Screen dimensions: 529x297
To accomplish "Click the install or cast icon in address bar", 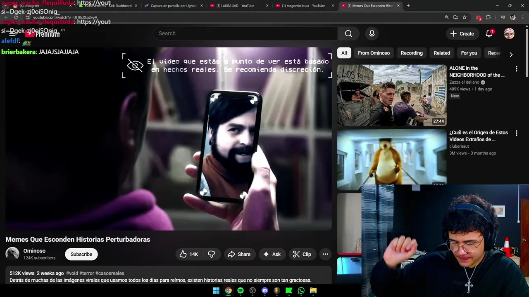I will point(455,17).
